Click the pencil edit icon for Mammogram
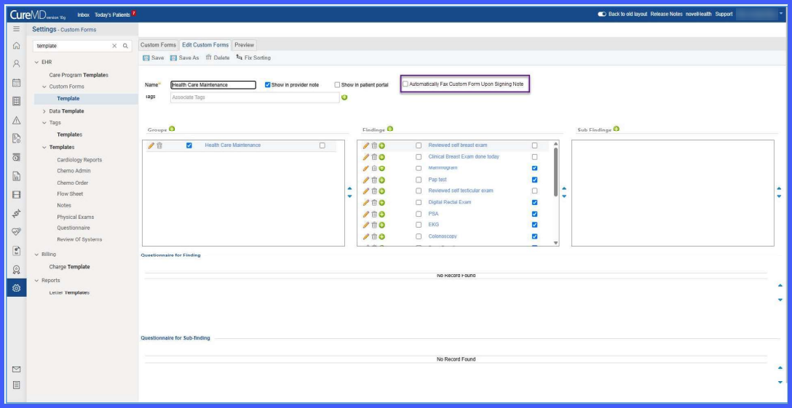This screenshot has height=408, width=792. 365,168
